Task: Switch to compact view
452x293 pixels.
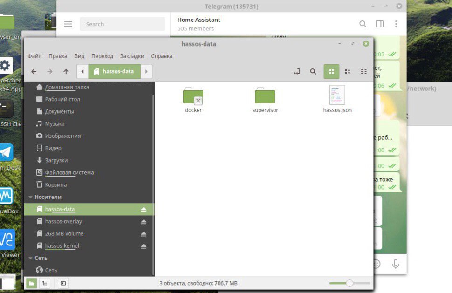Action: [x=364, y=71]
